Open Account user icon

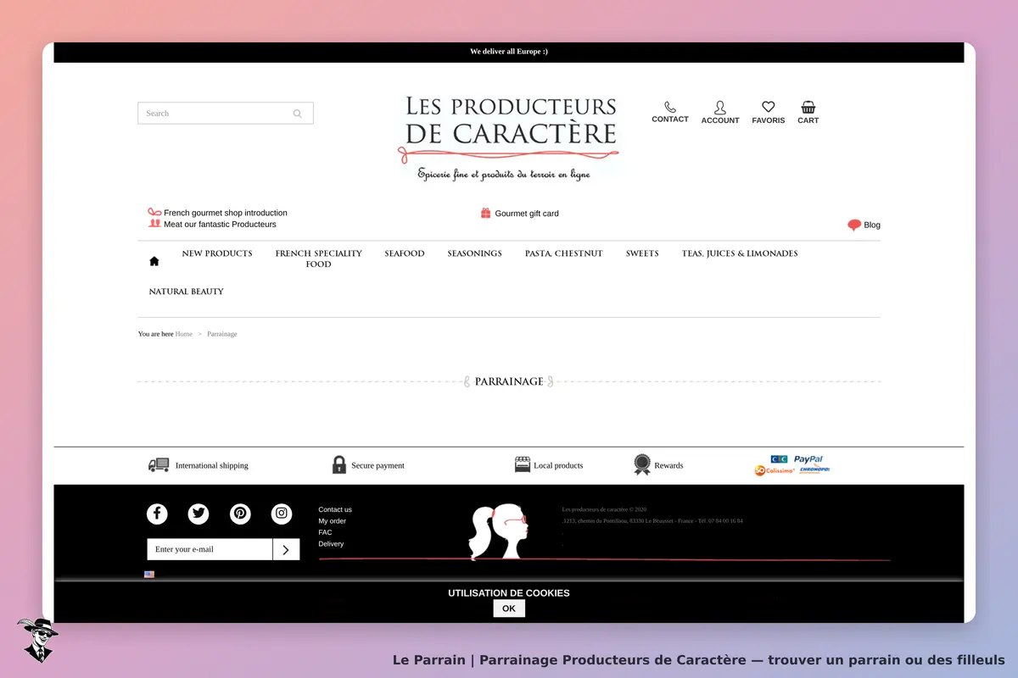click(x=720, y=108)
